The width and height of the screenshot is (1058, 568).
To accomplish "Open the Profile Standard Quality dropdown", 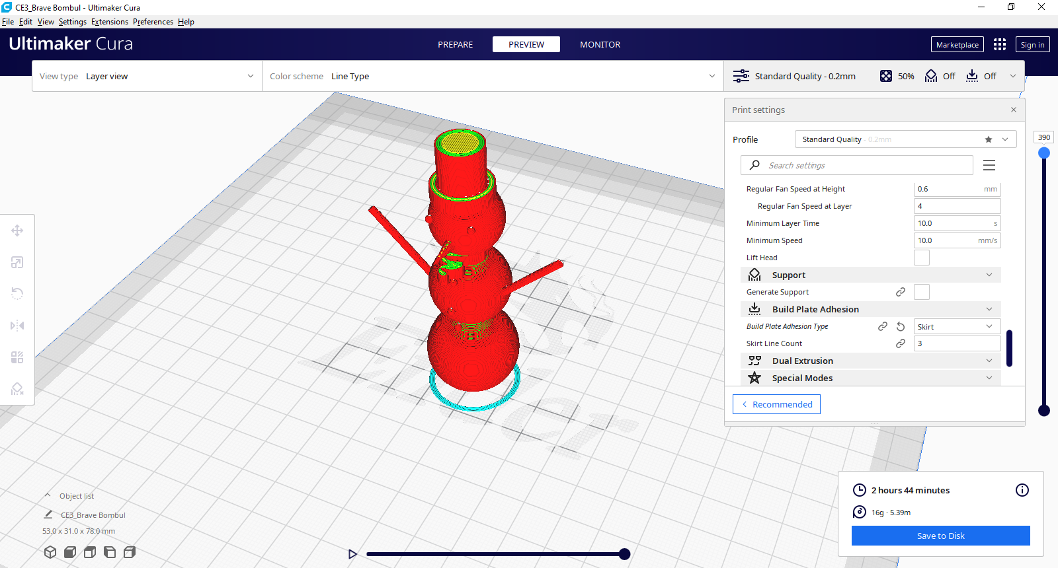I will 905,139.
